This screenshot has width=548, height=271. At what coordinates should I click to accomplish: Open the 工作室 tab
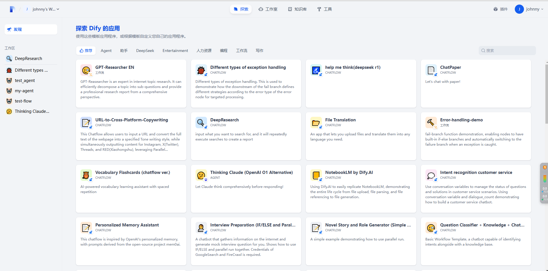[268, 9]
